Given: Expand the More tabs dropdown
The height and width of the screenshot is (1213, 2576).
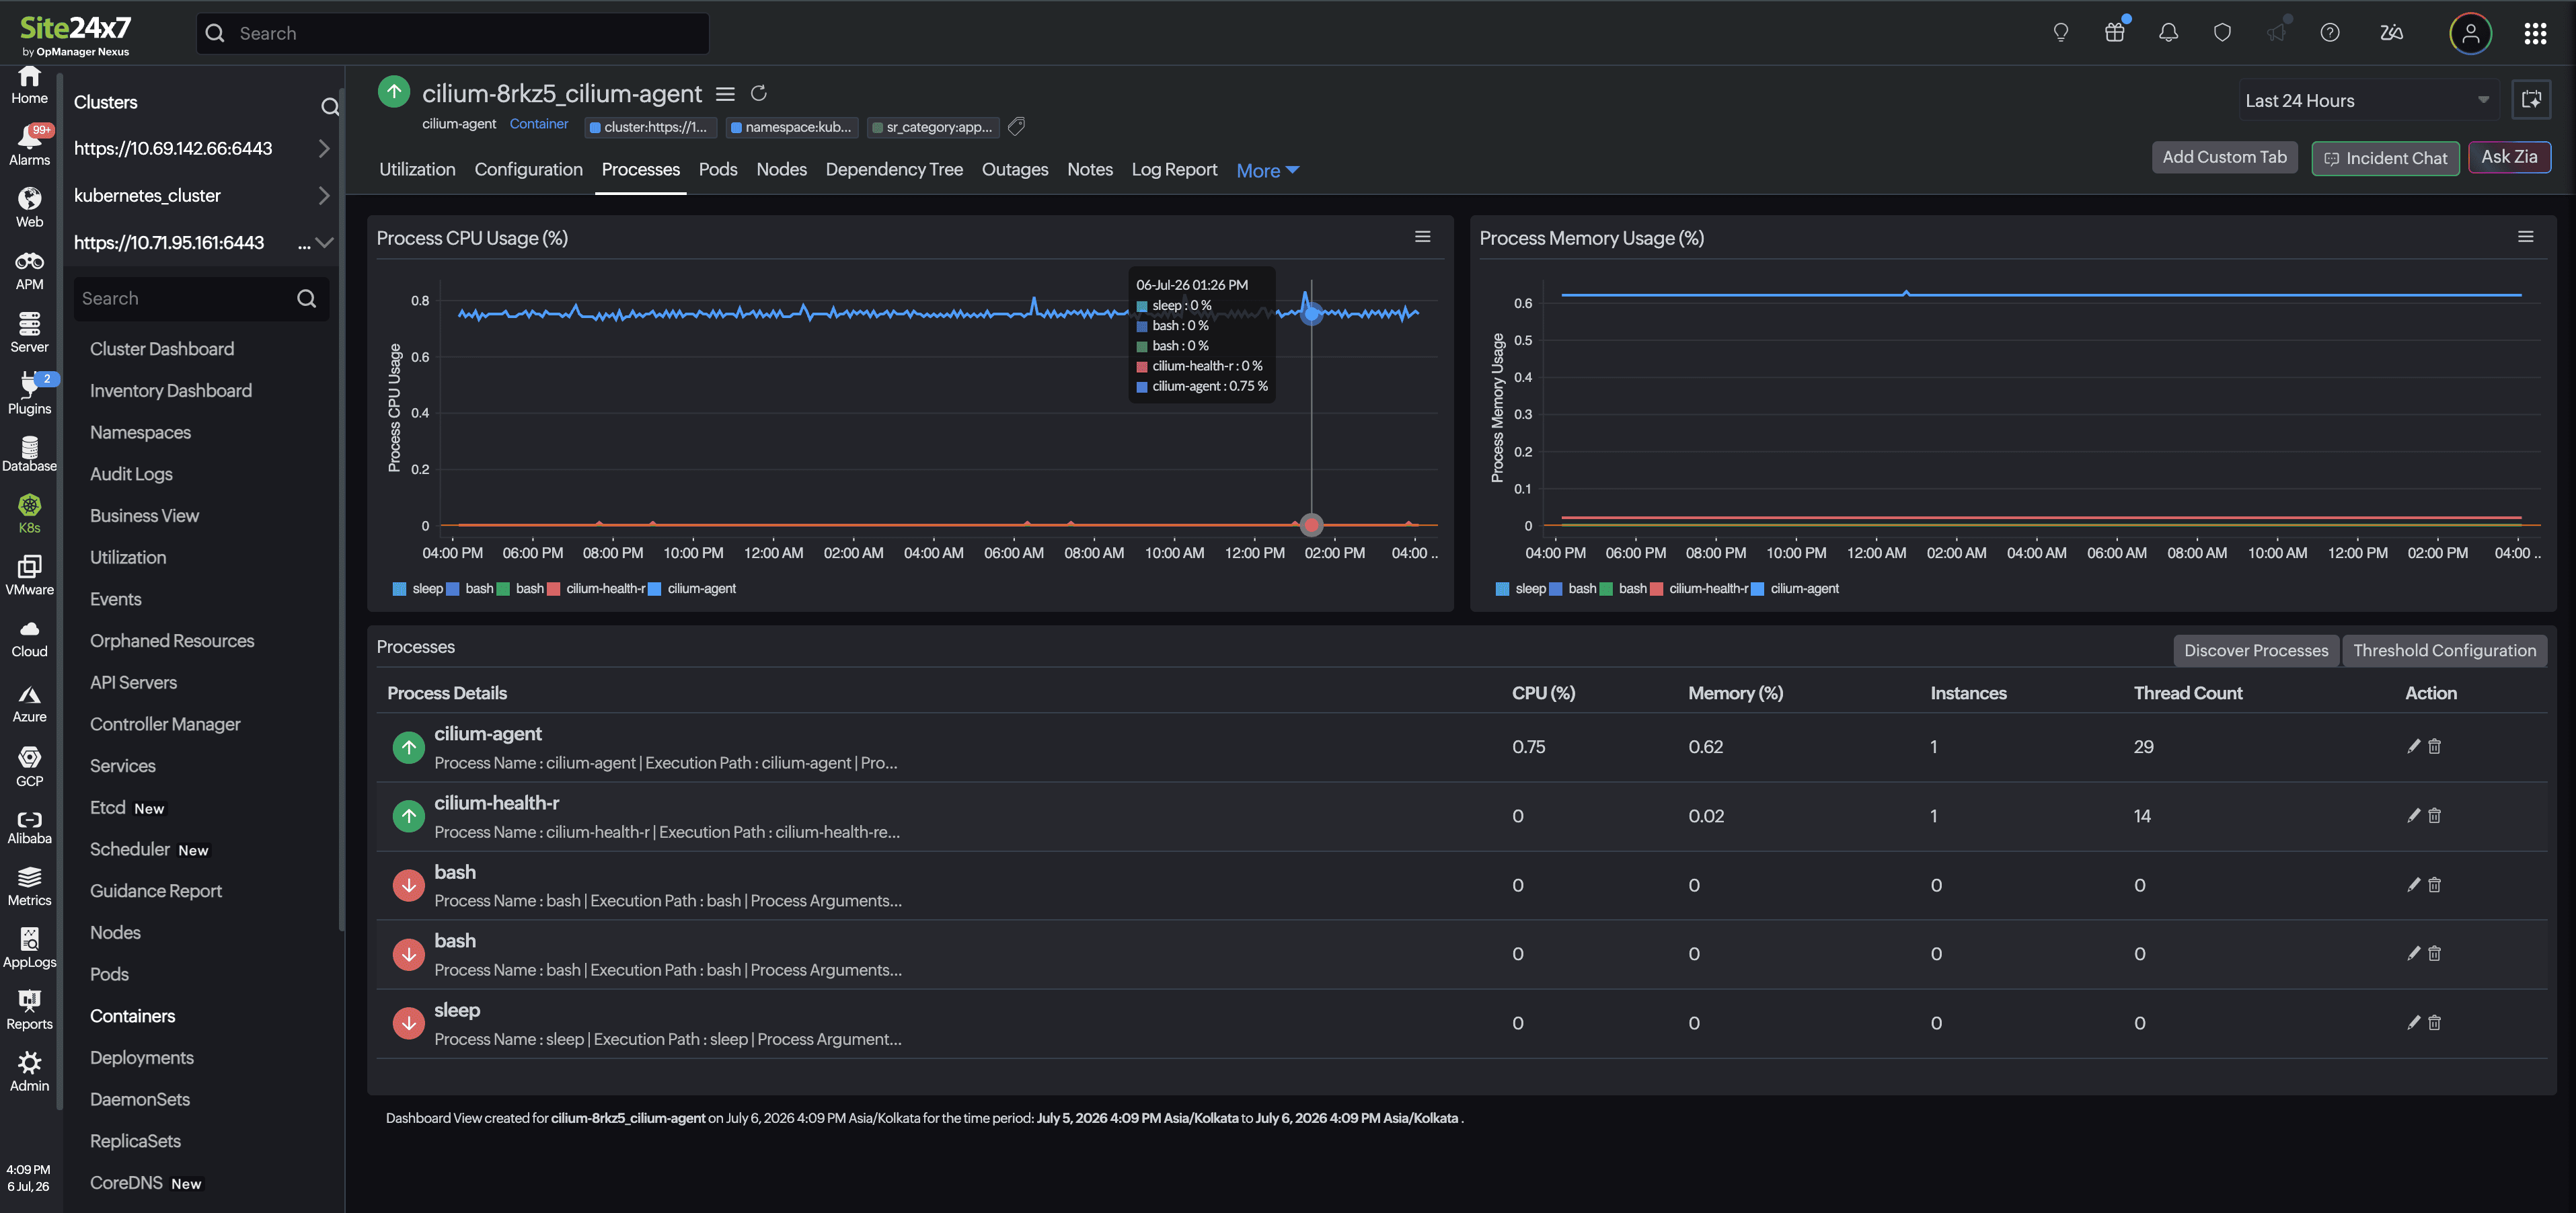Looking at the screenshot, I should click(x=1267, y=171).
